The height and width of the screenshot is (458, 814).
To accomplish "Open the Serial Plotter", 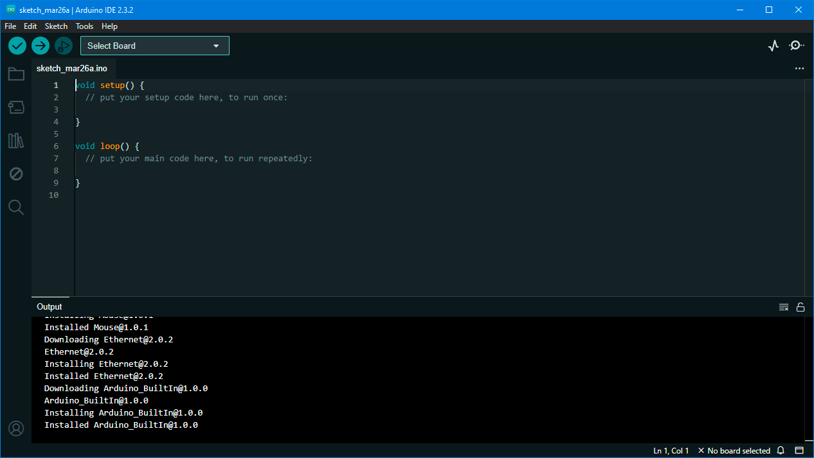I will [x=773, y=46].
